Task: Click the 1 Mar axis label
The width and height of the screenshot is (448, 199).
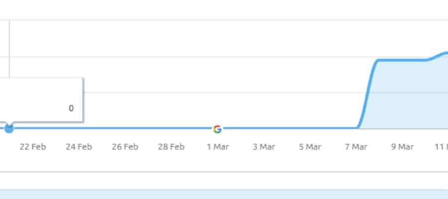Action: point(218,147)
